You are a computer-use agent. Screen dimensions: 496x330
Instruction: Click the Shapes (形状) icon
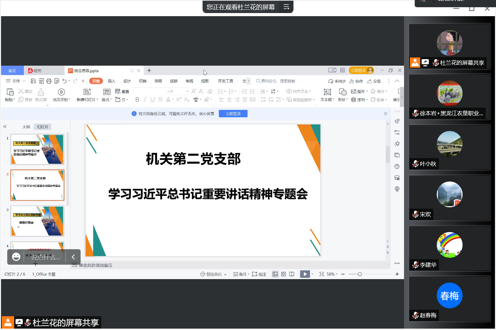tap(343, 92)
